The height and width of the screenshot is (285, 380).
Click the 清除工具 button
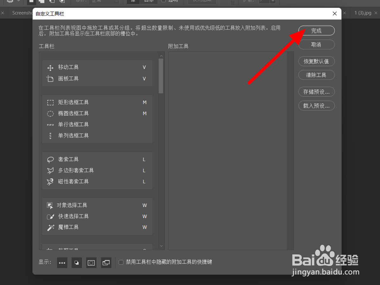(x=316, y=75)
